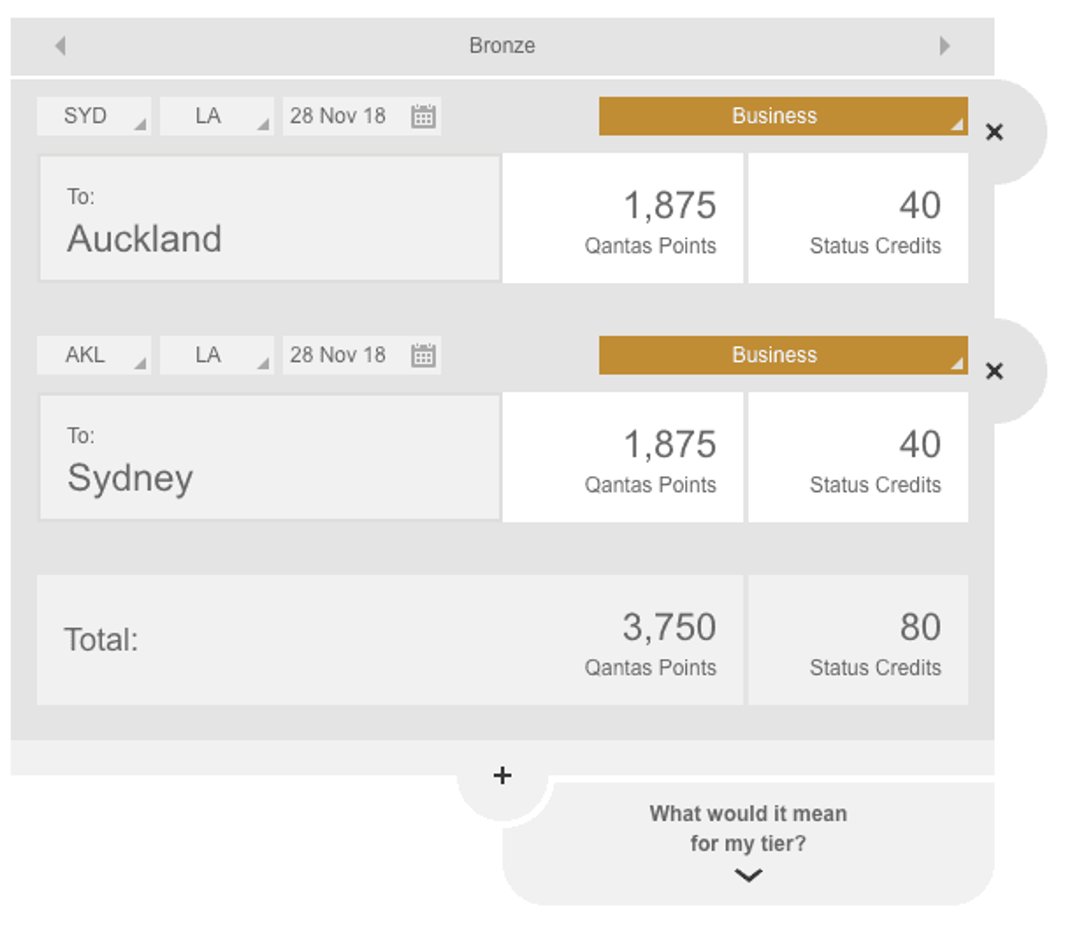Viewport: 1084px width, 951px height.
Task: Click right arrow beside Bronze tier
Action: point(944,46)
